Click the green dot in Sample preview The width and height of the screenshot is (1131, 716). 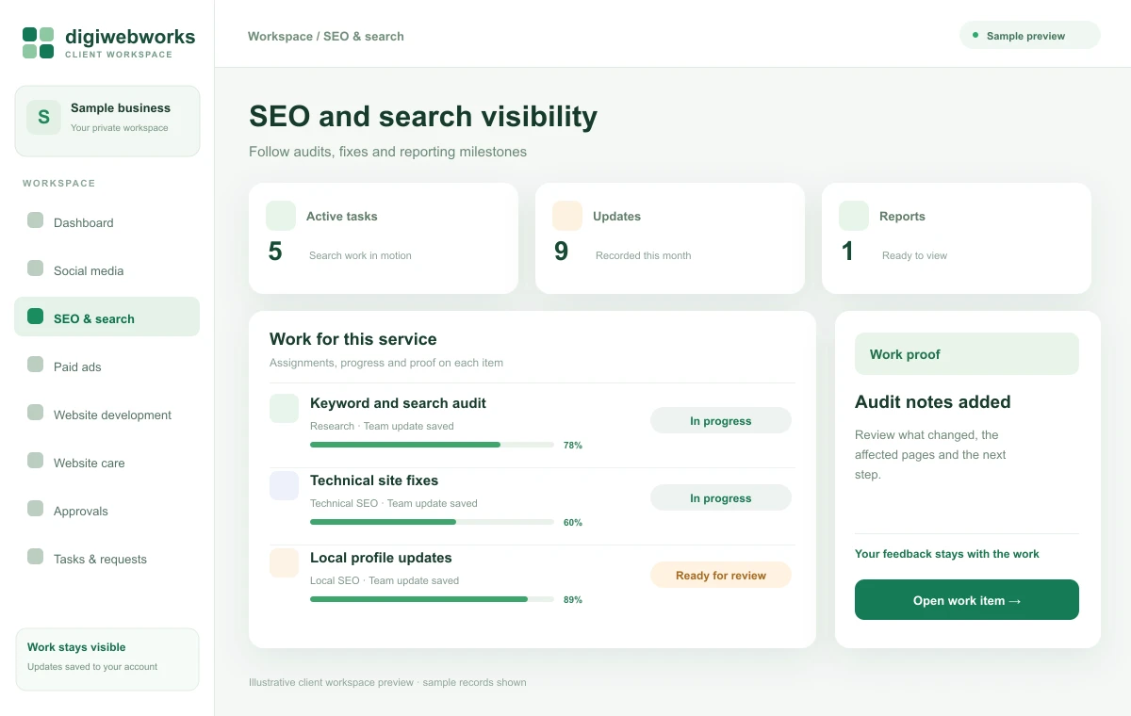pos(975,35)
